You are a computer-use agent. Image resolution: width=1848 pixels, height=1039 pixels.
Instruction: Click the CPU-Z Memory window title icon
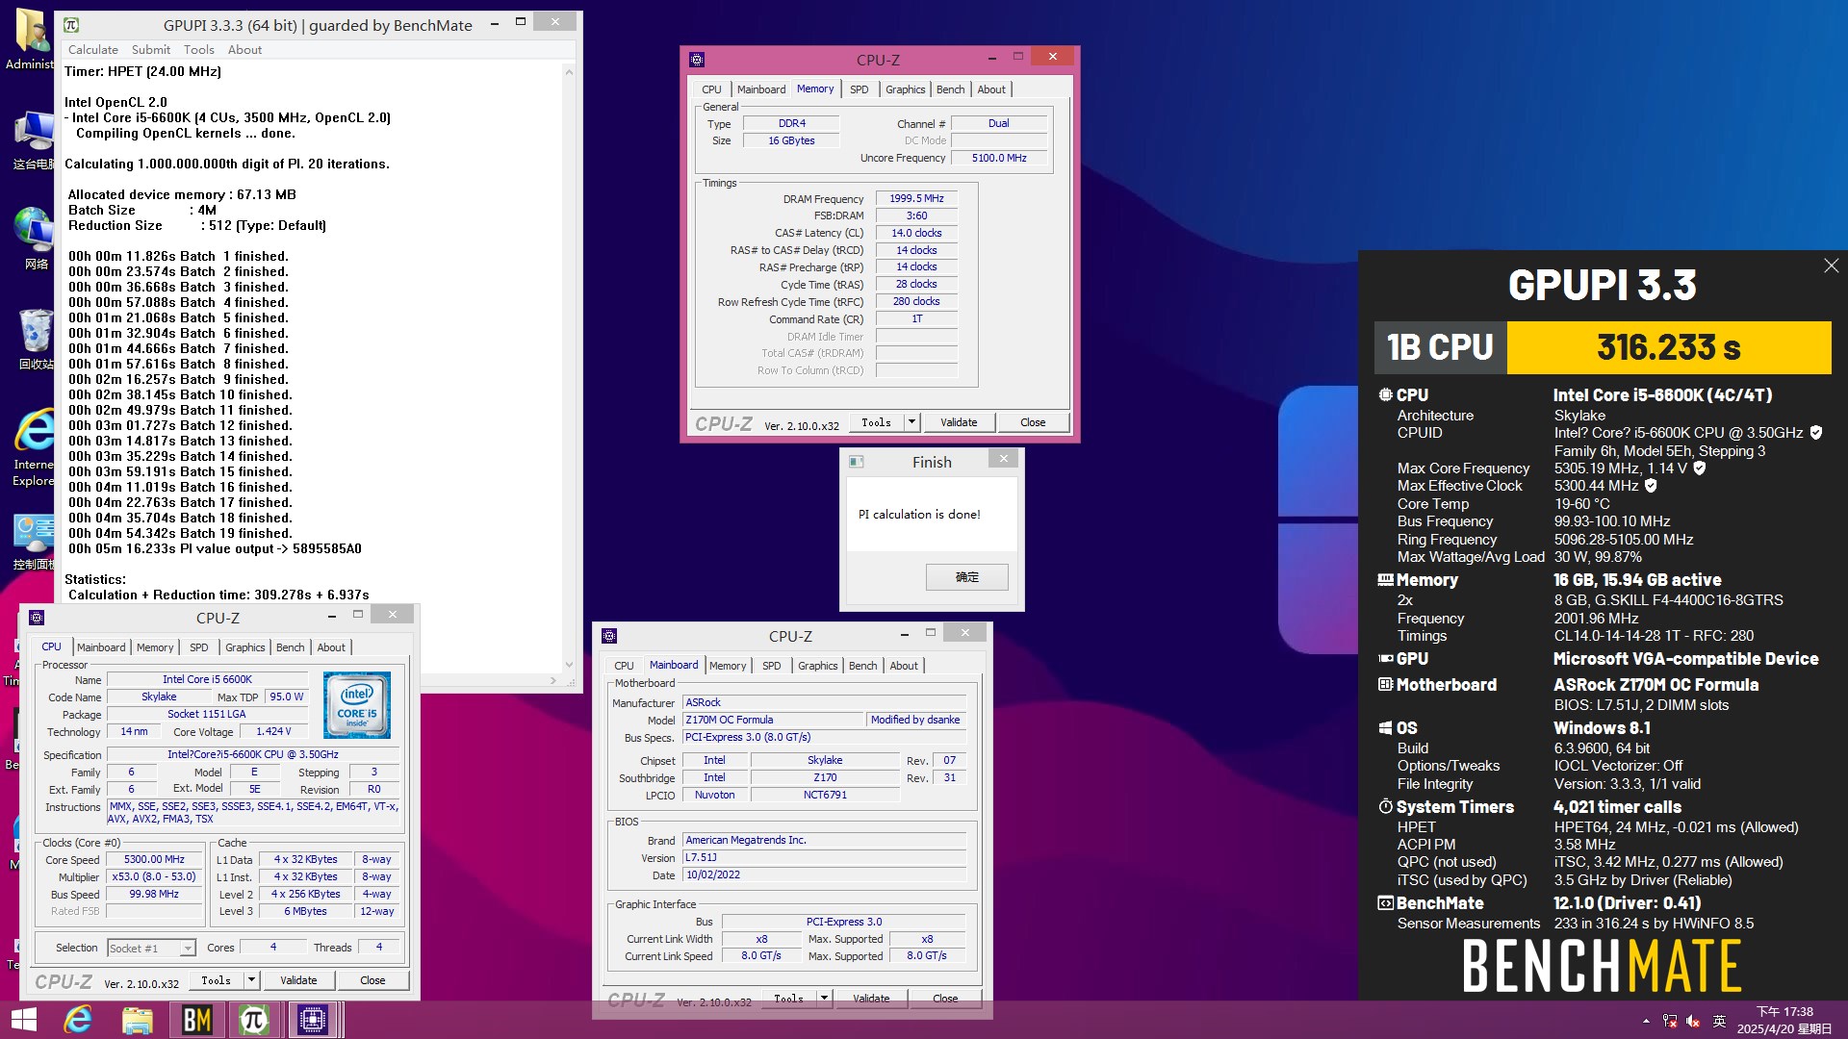pyautogui.click(x=697, y=60)
